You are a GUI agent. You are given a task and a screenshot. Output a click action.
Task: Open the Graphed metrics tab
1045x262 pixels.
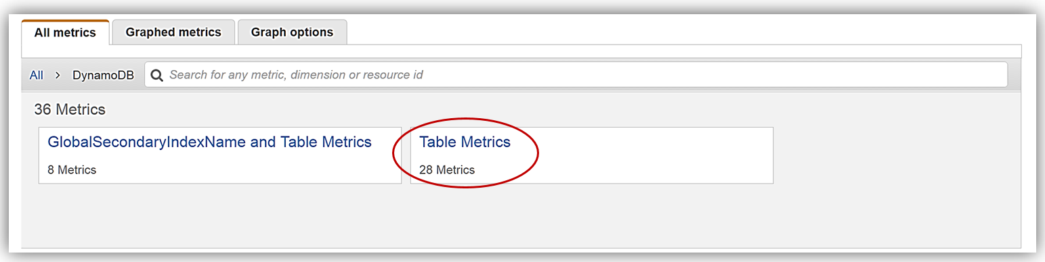point(173,32)
